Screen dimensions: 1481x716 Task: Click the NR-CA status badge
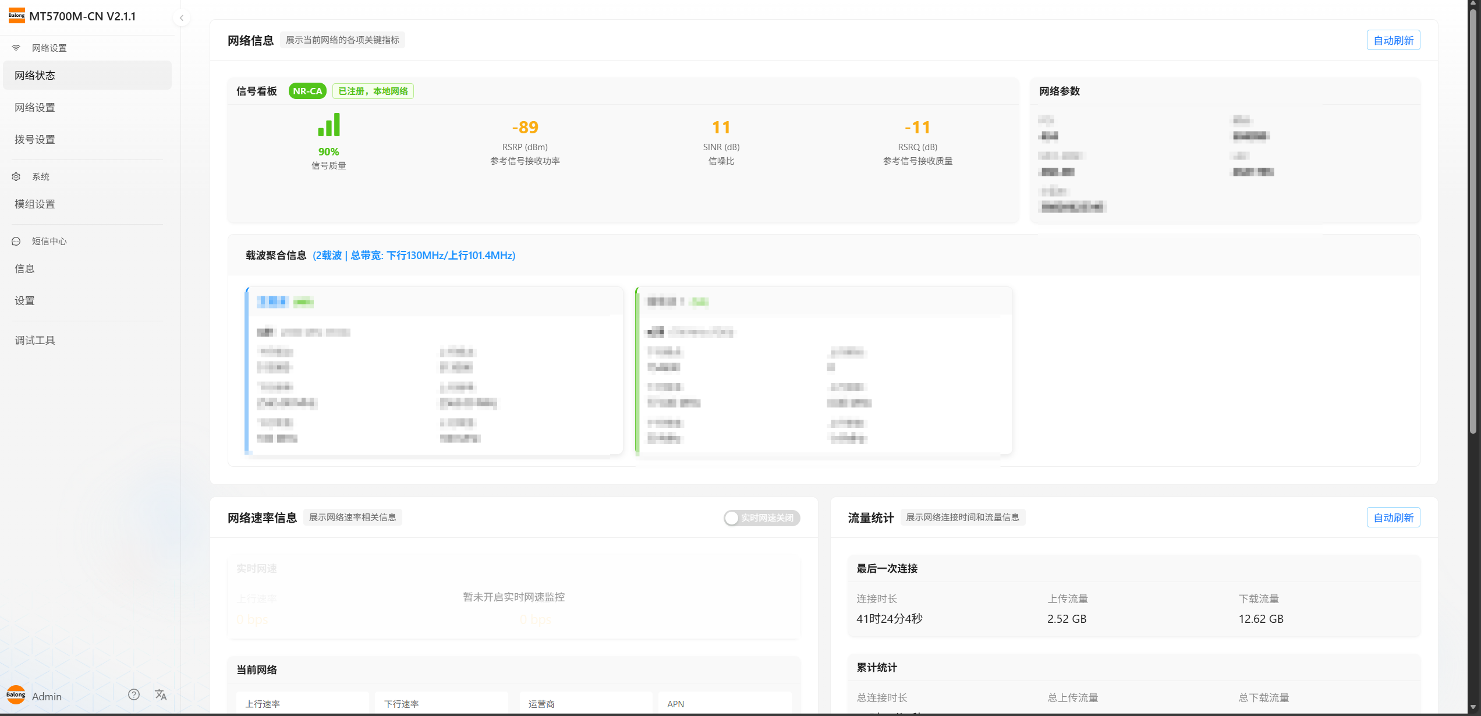[307, 91]
